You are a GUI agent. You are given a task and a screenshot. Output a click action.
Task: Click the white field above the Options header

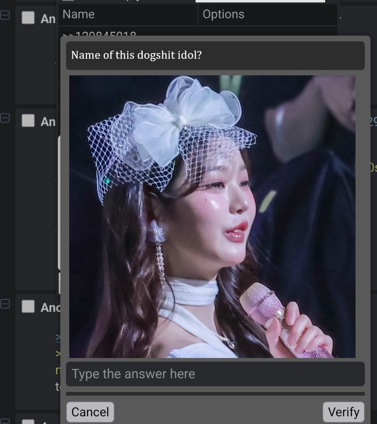click(x=260, y=1)
